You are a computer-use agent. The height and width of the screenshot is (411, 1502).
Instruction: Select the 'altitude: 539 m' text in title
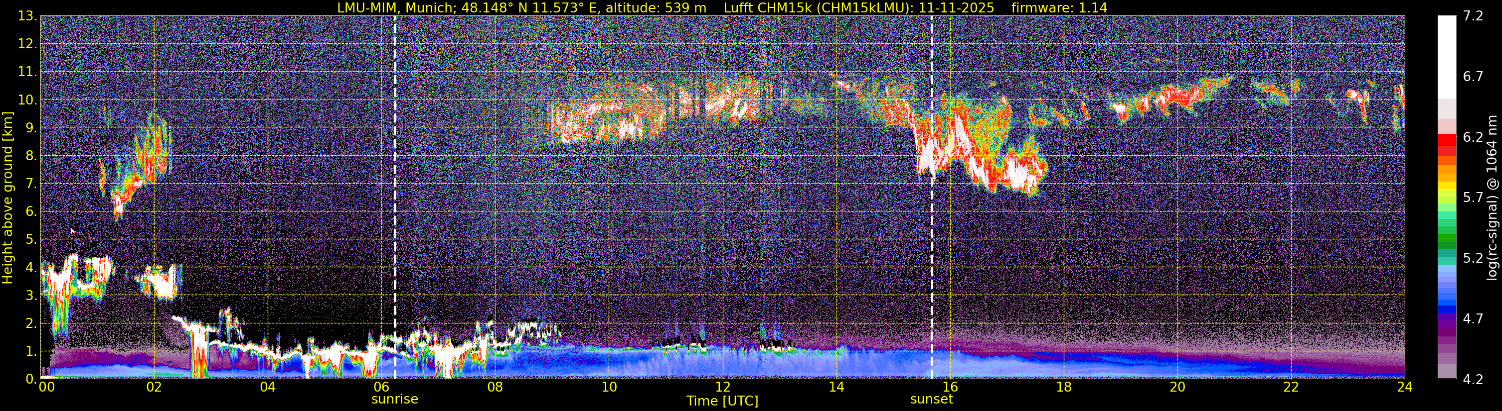656,7
